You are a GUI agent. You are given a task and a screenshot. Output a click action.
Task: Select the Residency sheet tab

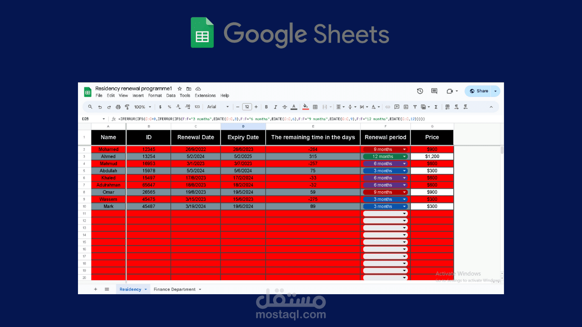tap(133, 290)
